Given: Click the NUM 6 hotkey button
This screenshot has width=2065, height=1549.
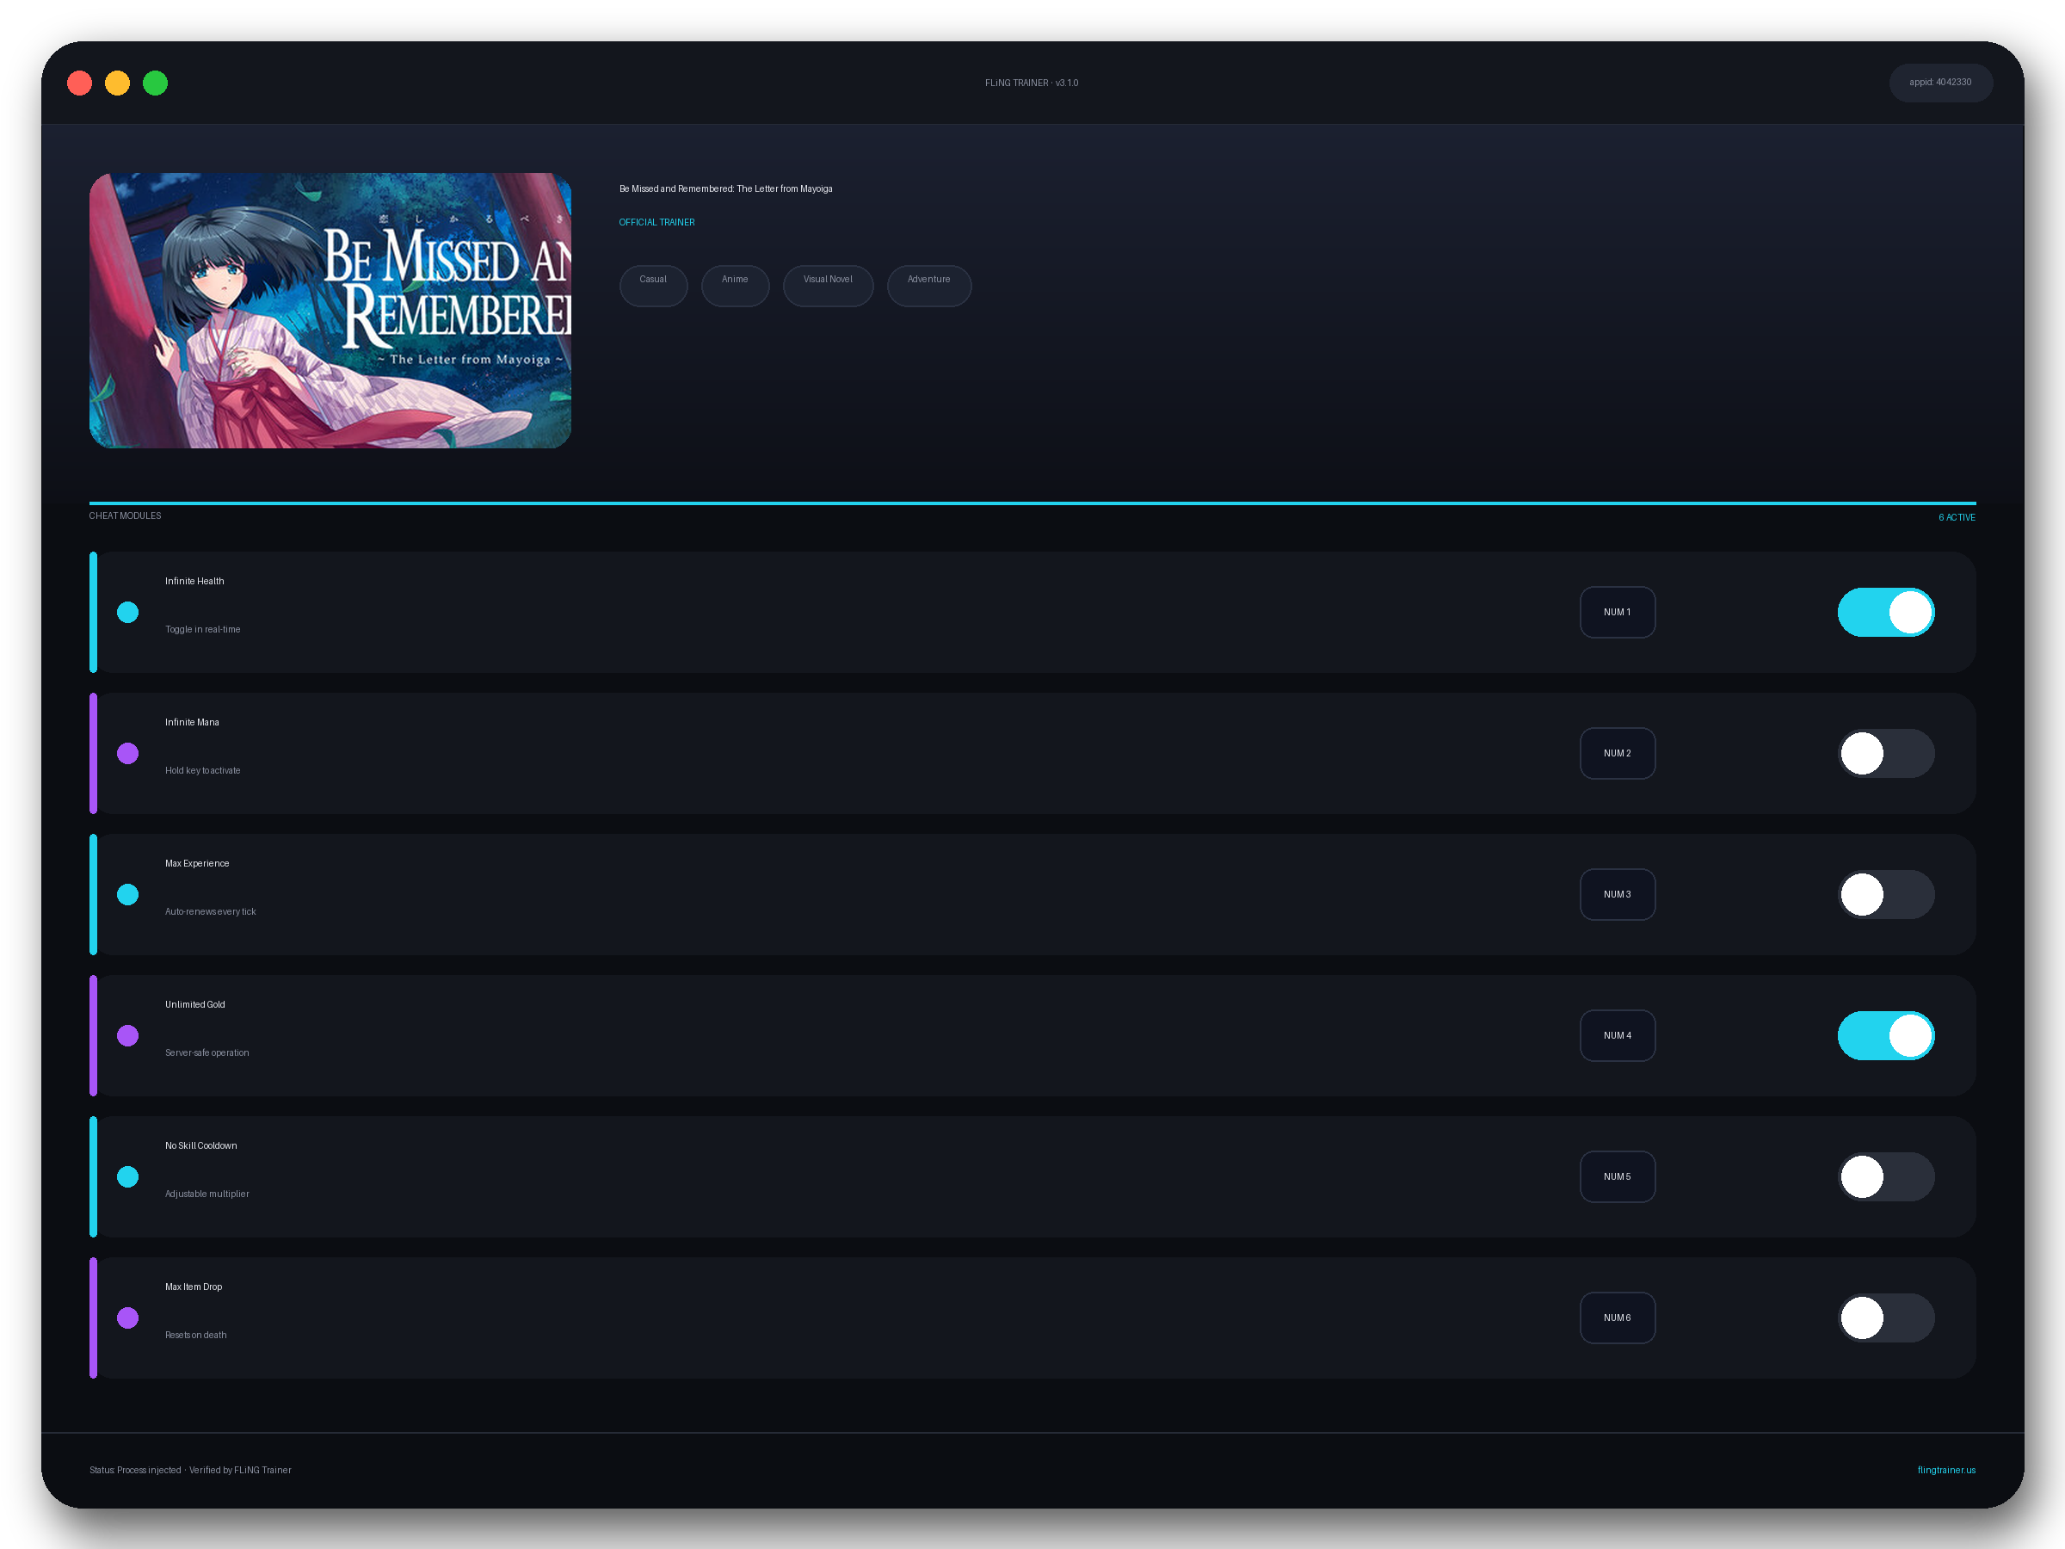Looking at the screenshot, I should pyautogui.click(x=1617, y=1318).
